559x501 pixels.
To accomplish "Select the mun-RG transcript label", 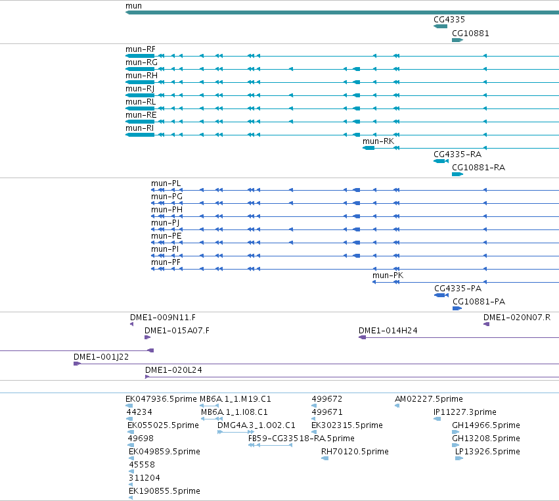I will pyautogui.click(x=141, y=62).
